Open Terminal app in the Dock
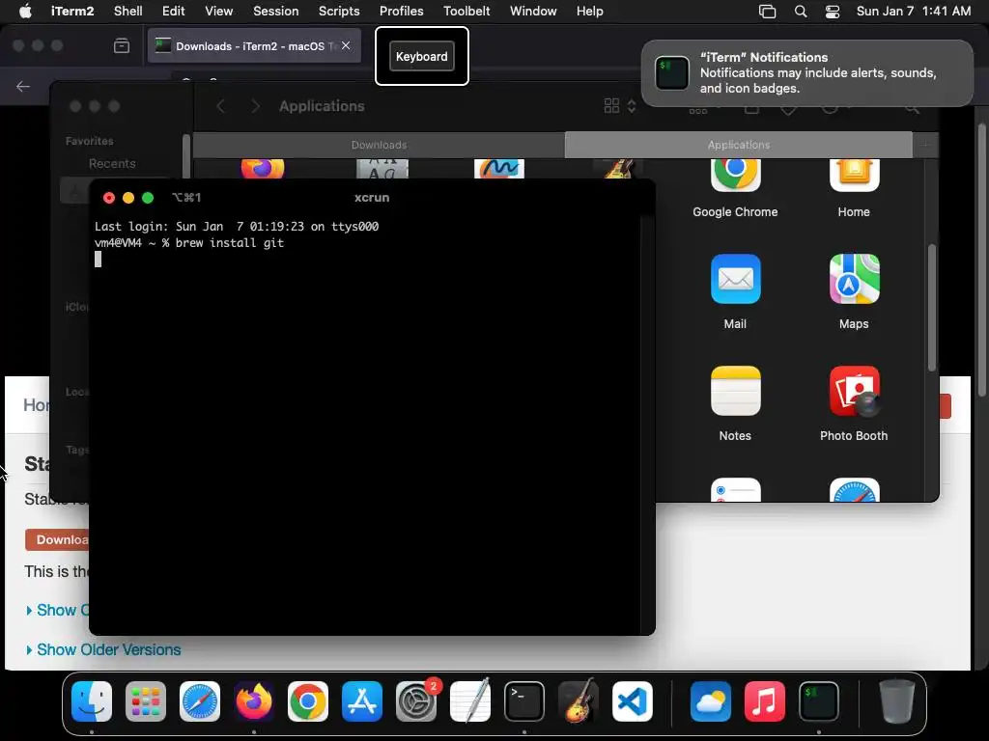This screenshot has width=989, height=741. click(524, 701)
